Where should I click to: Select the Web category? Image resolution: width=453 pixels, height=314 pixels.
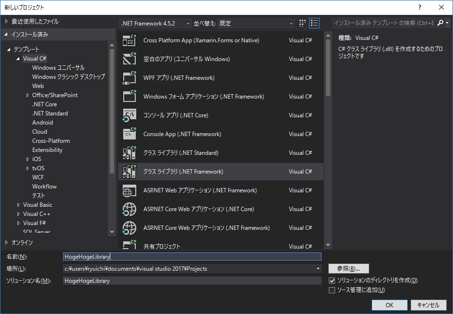pyautogui.click(x=38, y=86)
